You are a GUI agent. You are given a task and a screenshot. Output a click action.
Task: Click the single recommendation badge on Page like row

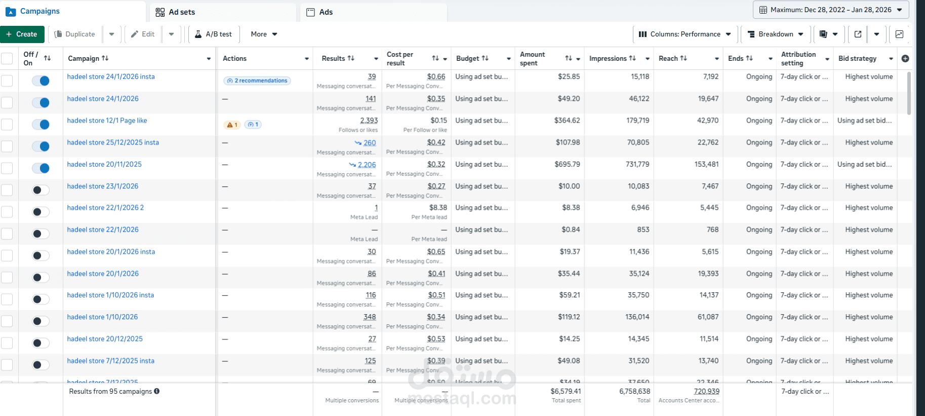[253, 125]
